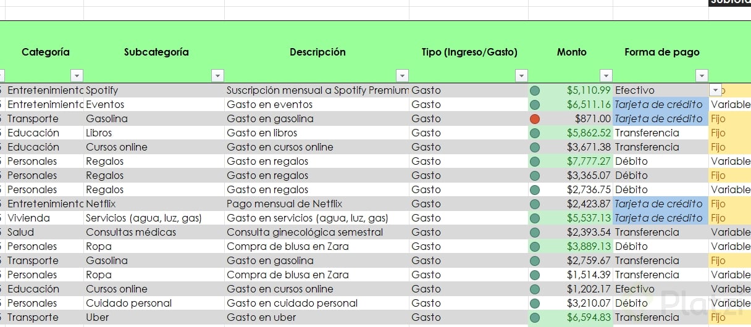Viewport: 751px width, 327px height.
Task: Open the validation dropdown beside the Efectivo cell
Action: point(715,90)
